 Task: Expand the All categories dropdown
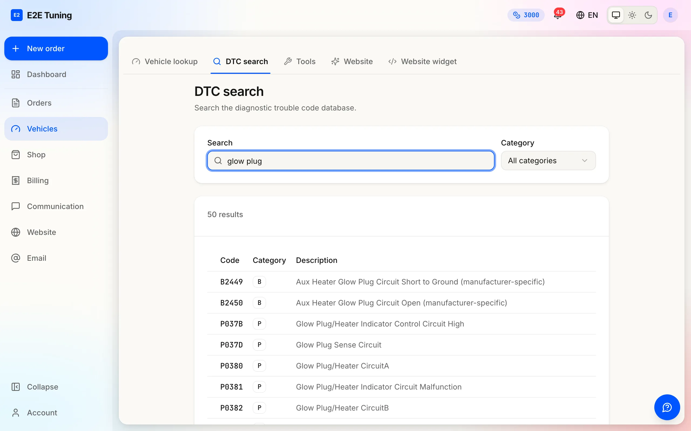[x=548, y=161]
